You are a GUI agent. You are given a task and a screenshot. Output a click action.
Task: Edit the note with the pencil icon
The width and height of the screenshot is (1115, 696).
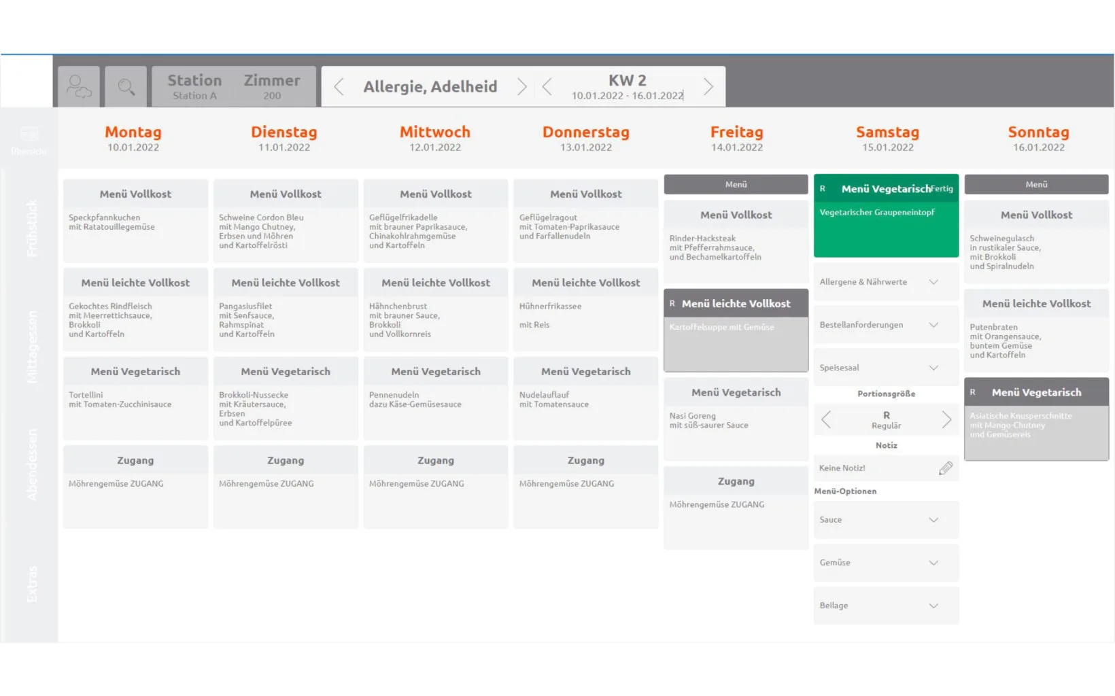[945, 468]
